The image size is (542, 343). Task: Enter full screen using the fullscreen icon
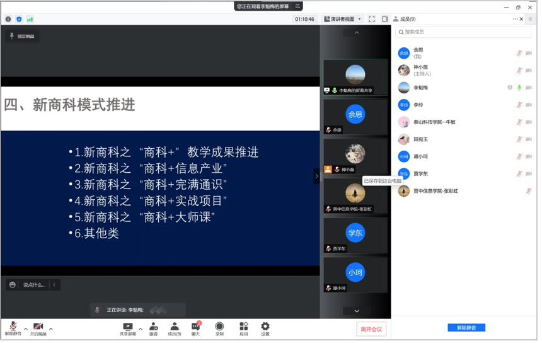pos(372,20)
